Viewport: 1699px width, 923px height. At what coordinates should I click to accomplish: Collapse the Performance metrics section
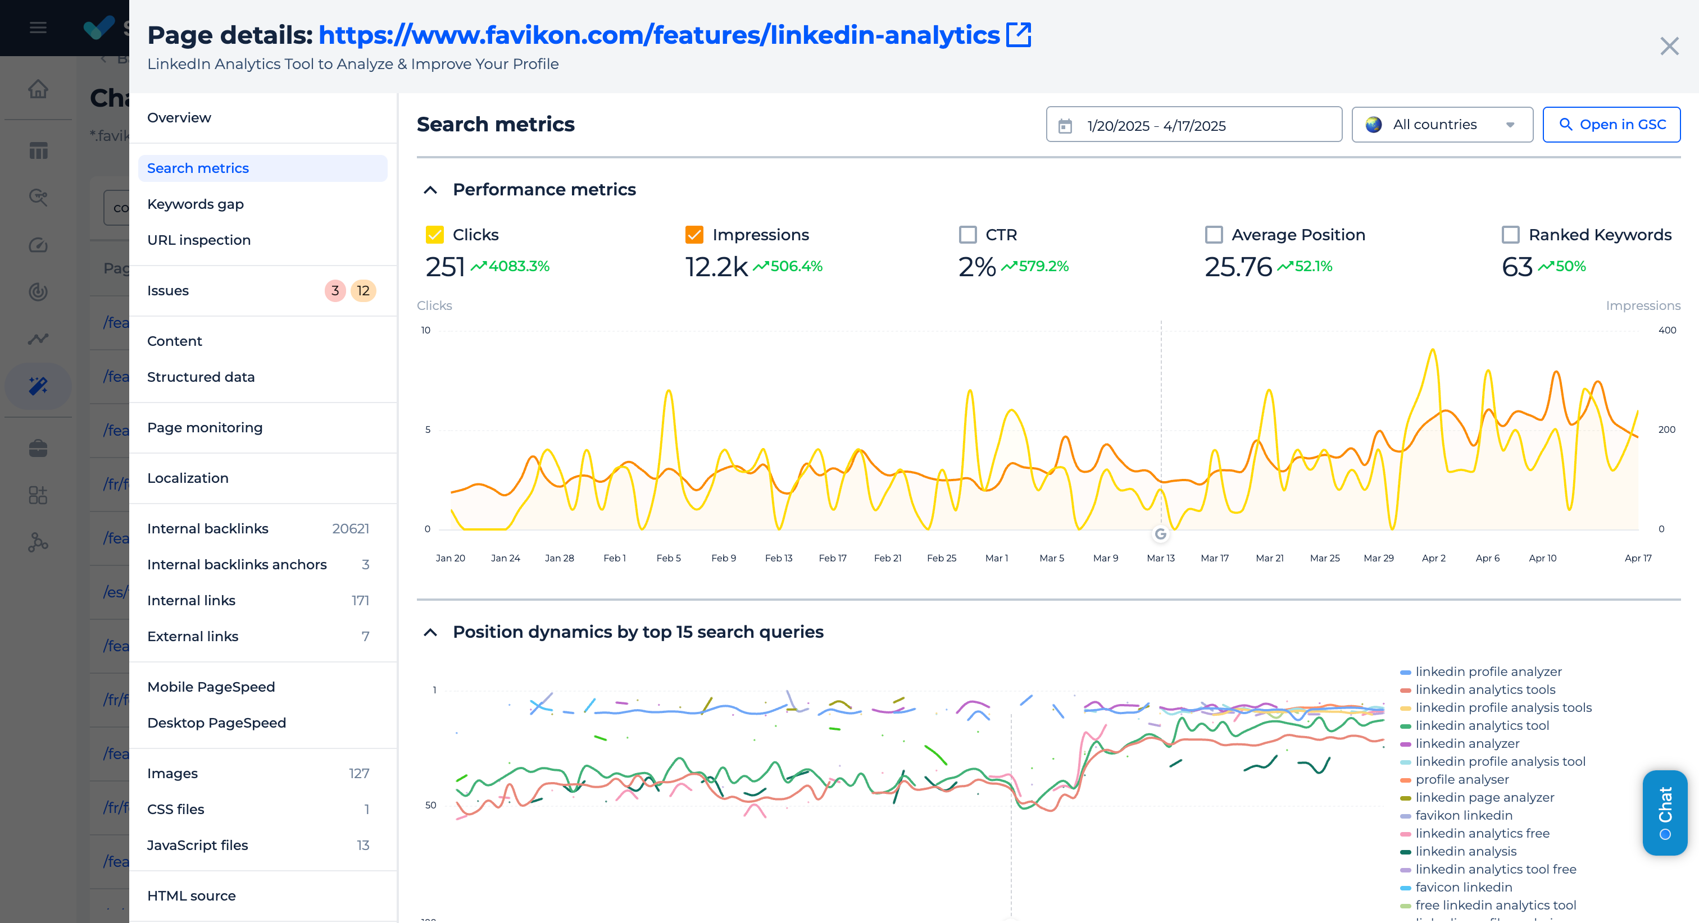430,190
